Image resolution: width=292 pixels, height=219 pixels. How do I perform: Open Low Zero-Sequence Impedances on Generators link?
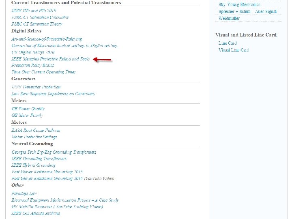pyautogui.click(x=53, y=94)
